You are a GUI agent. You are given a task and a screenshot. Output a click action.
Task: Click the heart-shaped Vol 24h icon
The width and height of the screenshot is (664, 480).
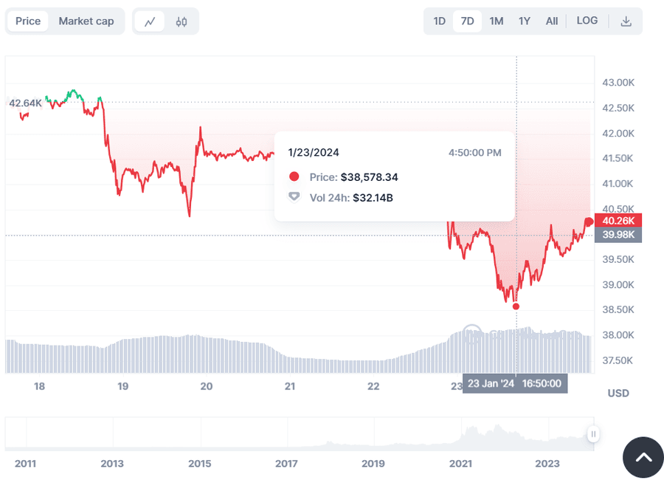click(294, 197)
